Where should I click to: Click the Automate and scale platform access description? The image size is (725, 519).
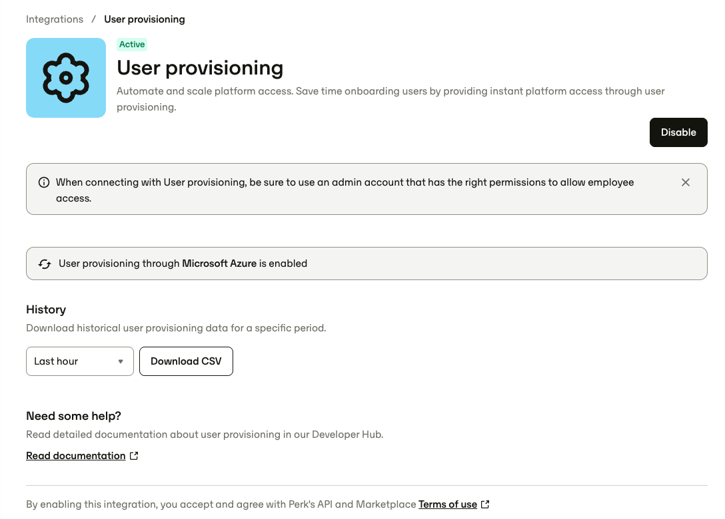click(390, 99)
